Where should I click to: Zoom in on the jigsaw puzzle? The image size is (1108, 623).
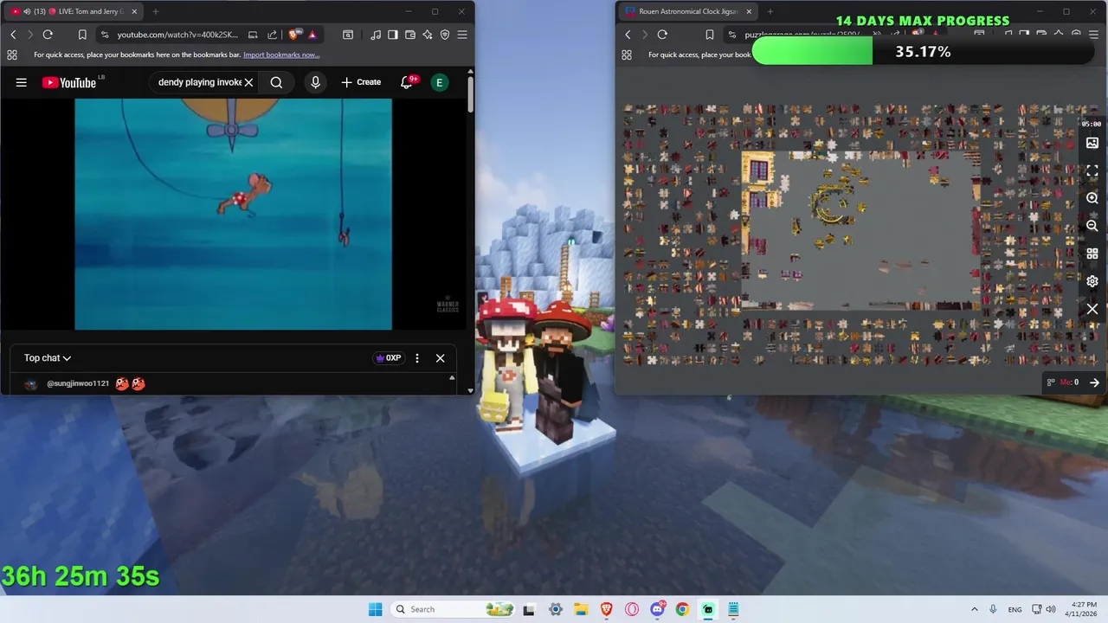tap(1092, 198)
